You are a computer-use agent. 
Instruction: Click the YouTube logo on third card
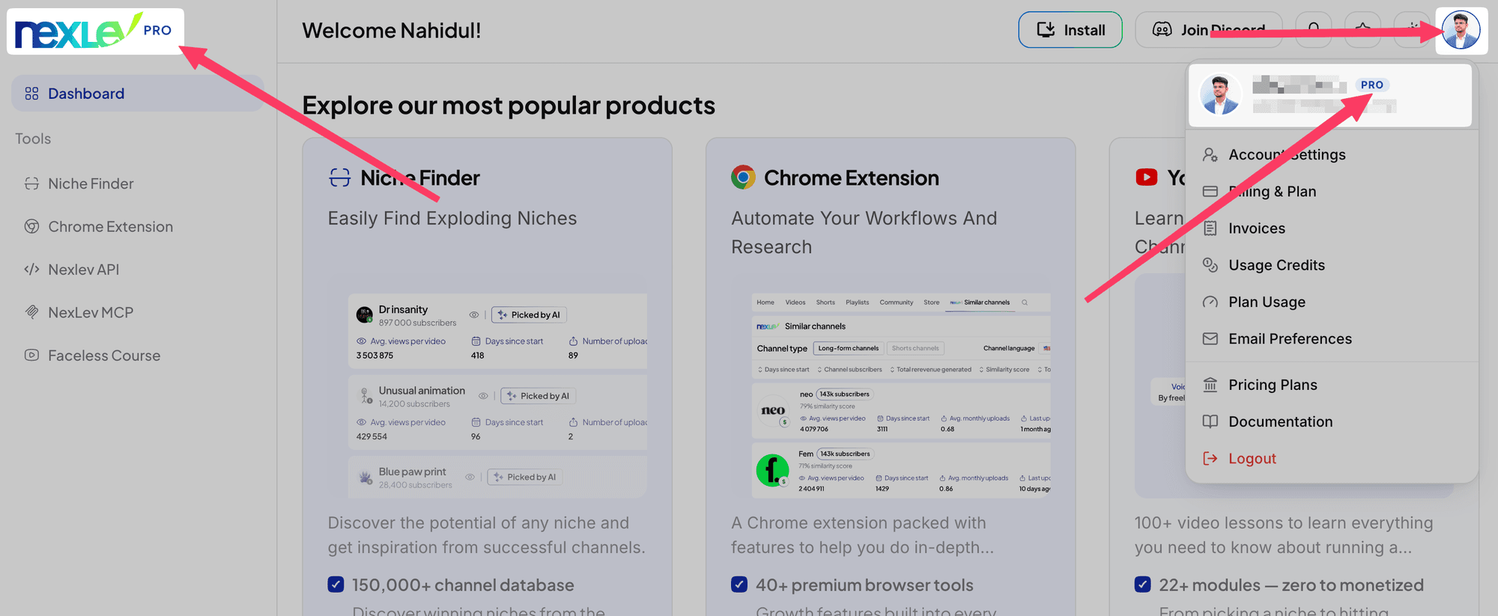[x=1147, y=177]
